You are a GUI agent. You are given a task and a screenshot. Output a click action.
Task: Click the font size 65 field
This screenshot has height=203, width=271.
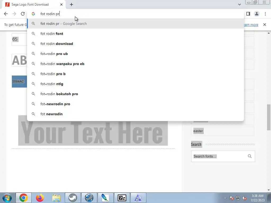[x=19, y=39]
